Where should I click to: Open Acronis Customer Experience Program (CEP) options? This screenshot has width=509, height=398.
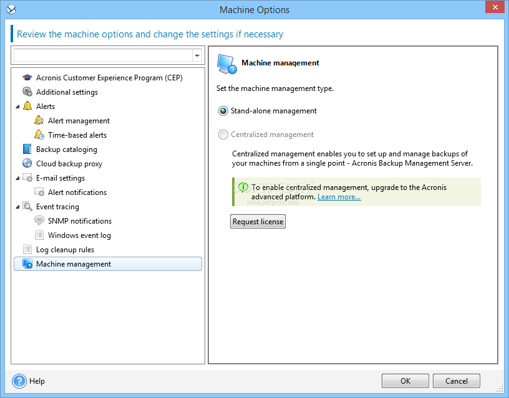point(109,78)
